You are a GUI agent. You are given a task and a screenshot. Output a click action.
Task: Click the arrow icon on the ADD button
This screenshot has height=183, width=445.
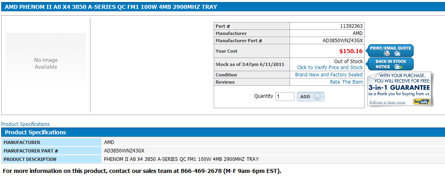[317, 97]
